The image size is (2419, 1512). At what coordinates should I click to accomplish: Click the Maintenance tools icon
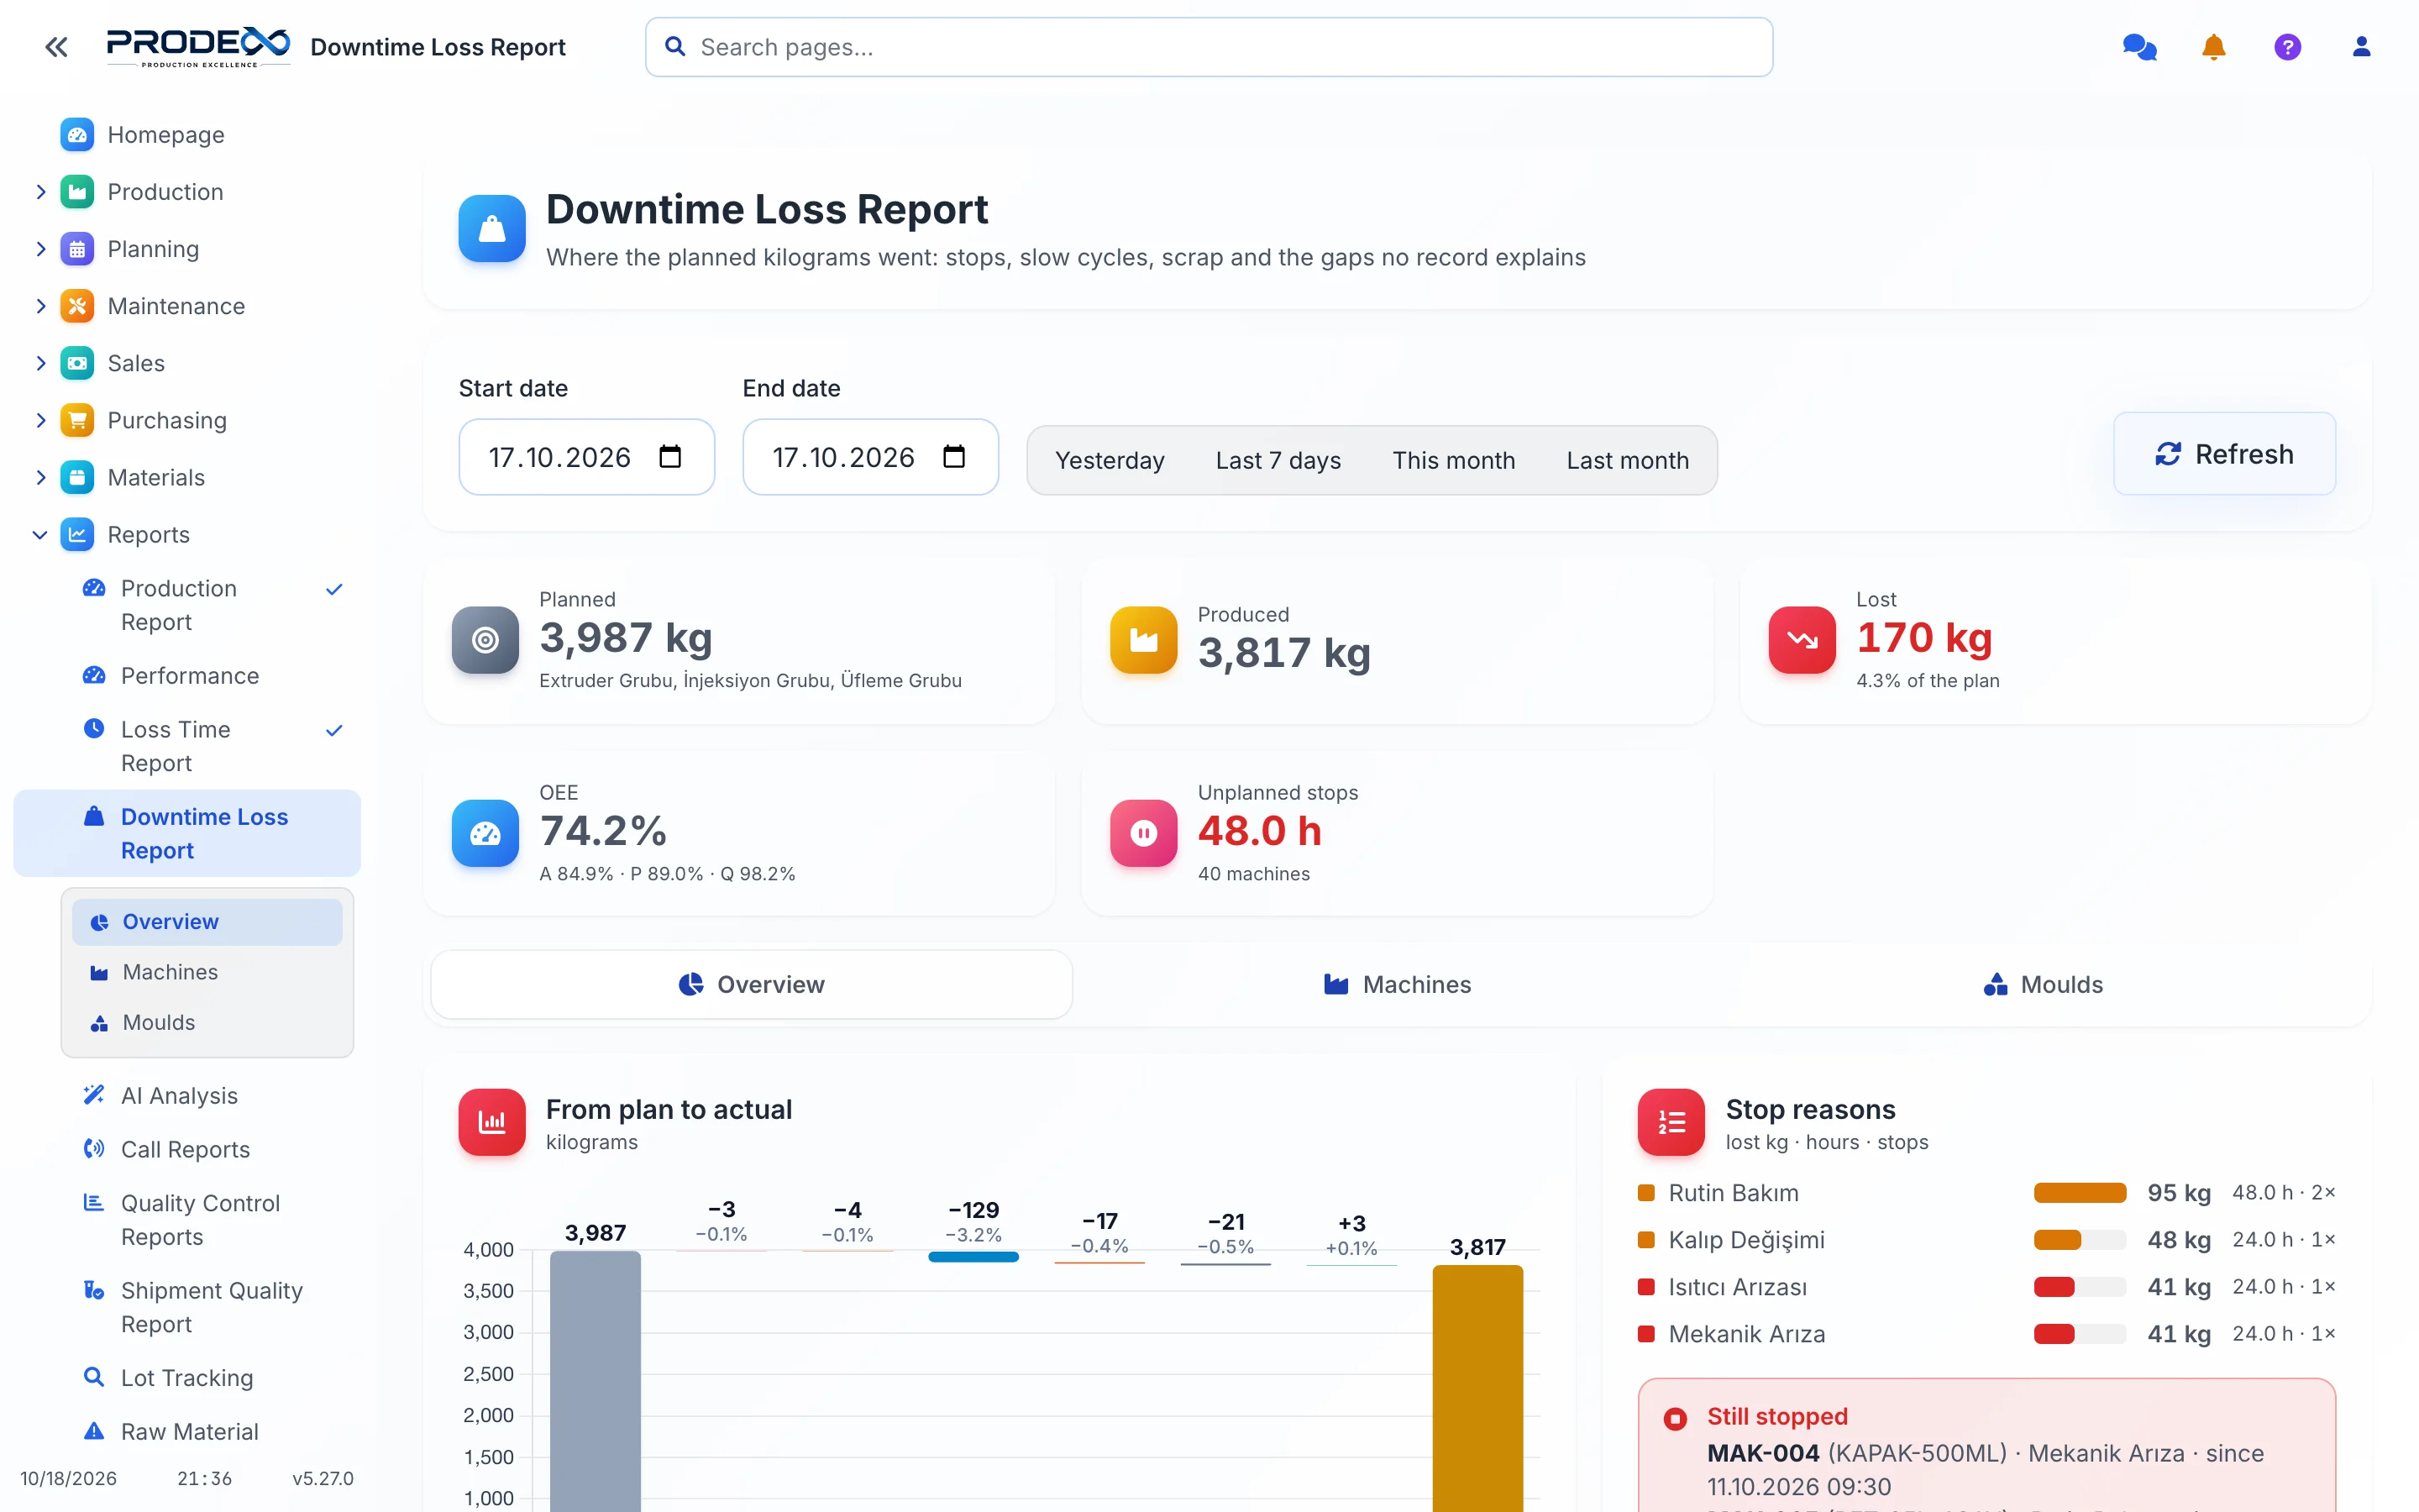77,306
